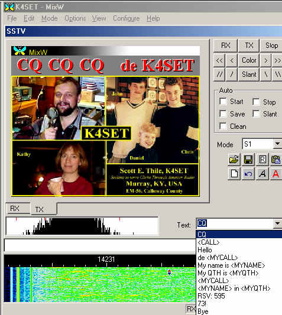Open the Mode menu
Image resolution: width=282 pixels, height=315 pixels.
(x=50, y=18)
